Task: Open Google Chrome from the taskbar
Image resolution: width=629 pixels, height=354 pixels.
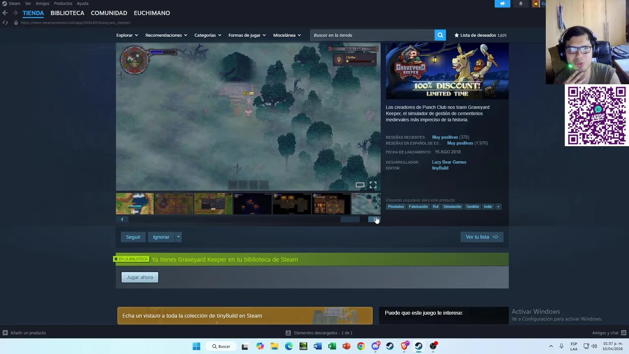Action: point(361,346)
